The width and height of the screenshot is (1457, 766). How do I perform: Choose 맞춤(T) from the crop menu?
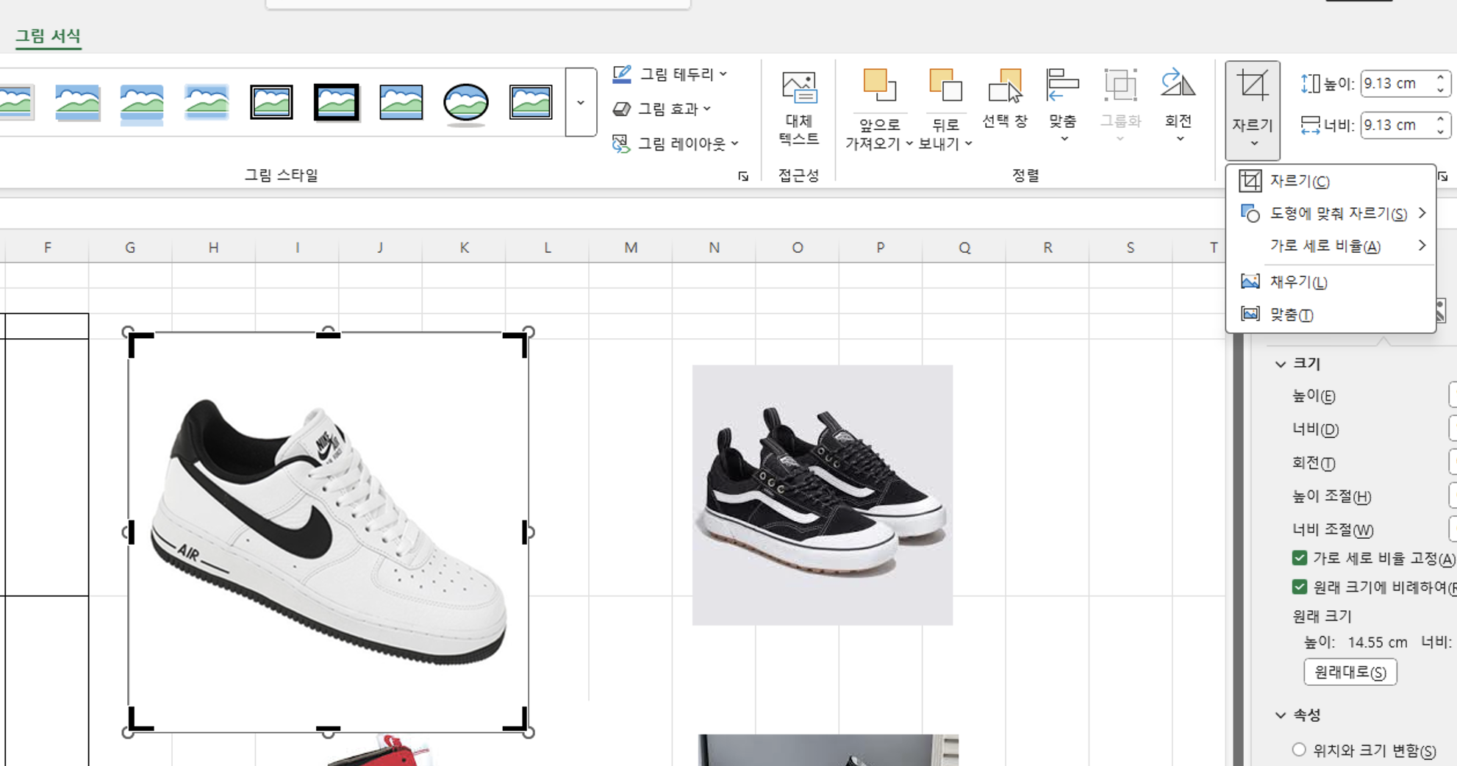pos(1331,315)
